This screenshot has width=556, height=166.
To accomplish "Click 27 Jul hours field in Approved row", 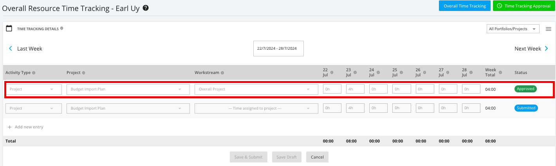I will coord(448,89).
